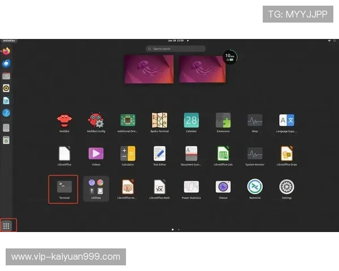Expand the Utilities app folder
The width and height of the screenshot is (339, 271).
coord(96,189)
